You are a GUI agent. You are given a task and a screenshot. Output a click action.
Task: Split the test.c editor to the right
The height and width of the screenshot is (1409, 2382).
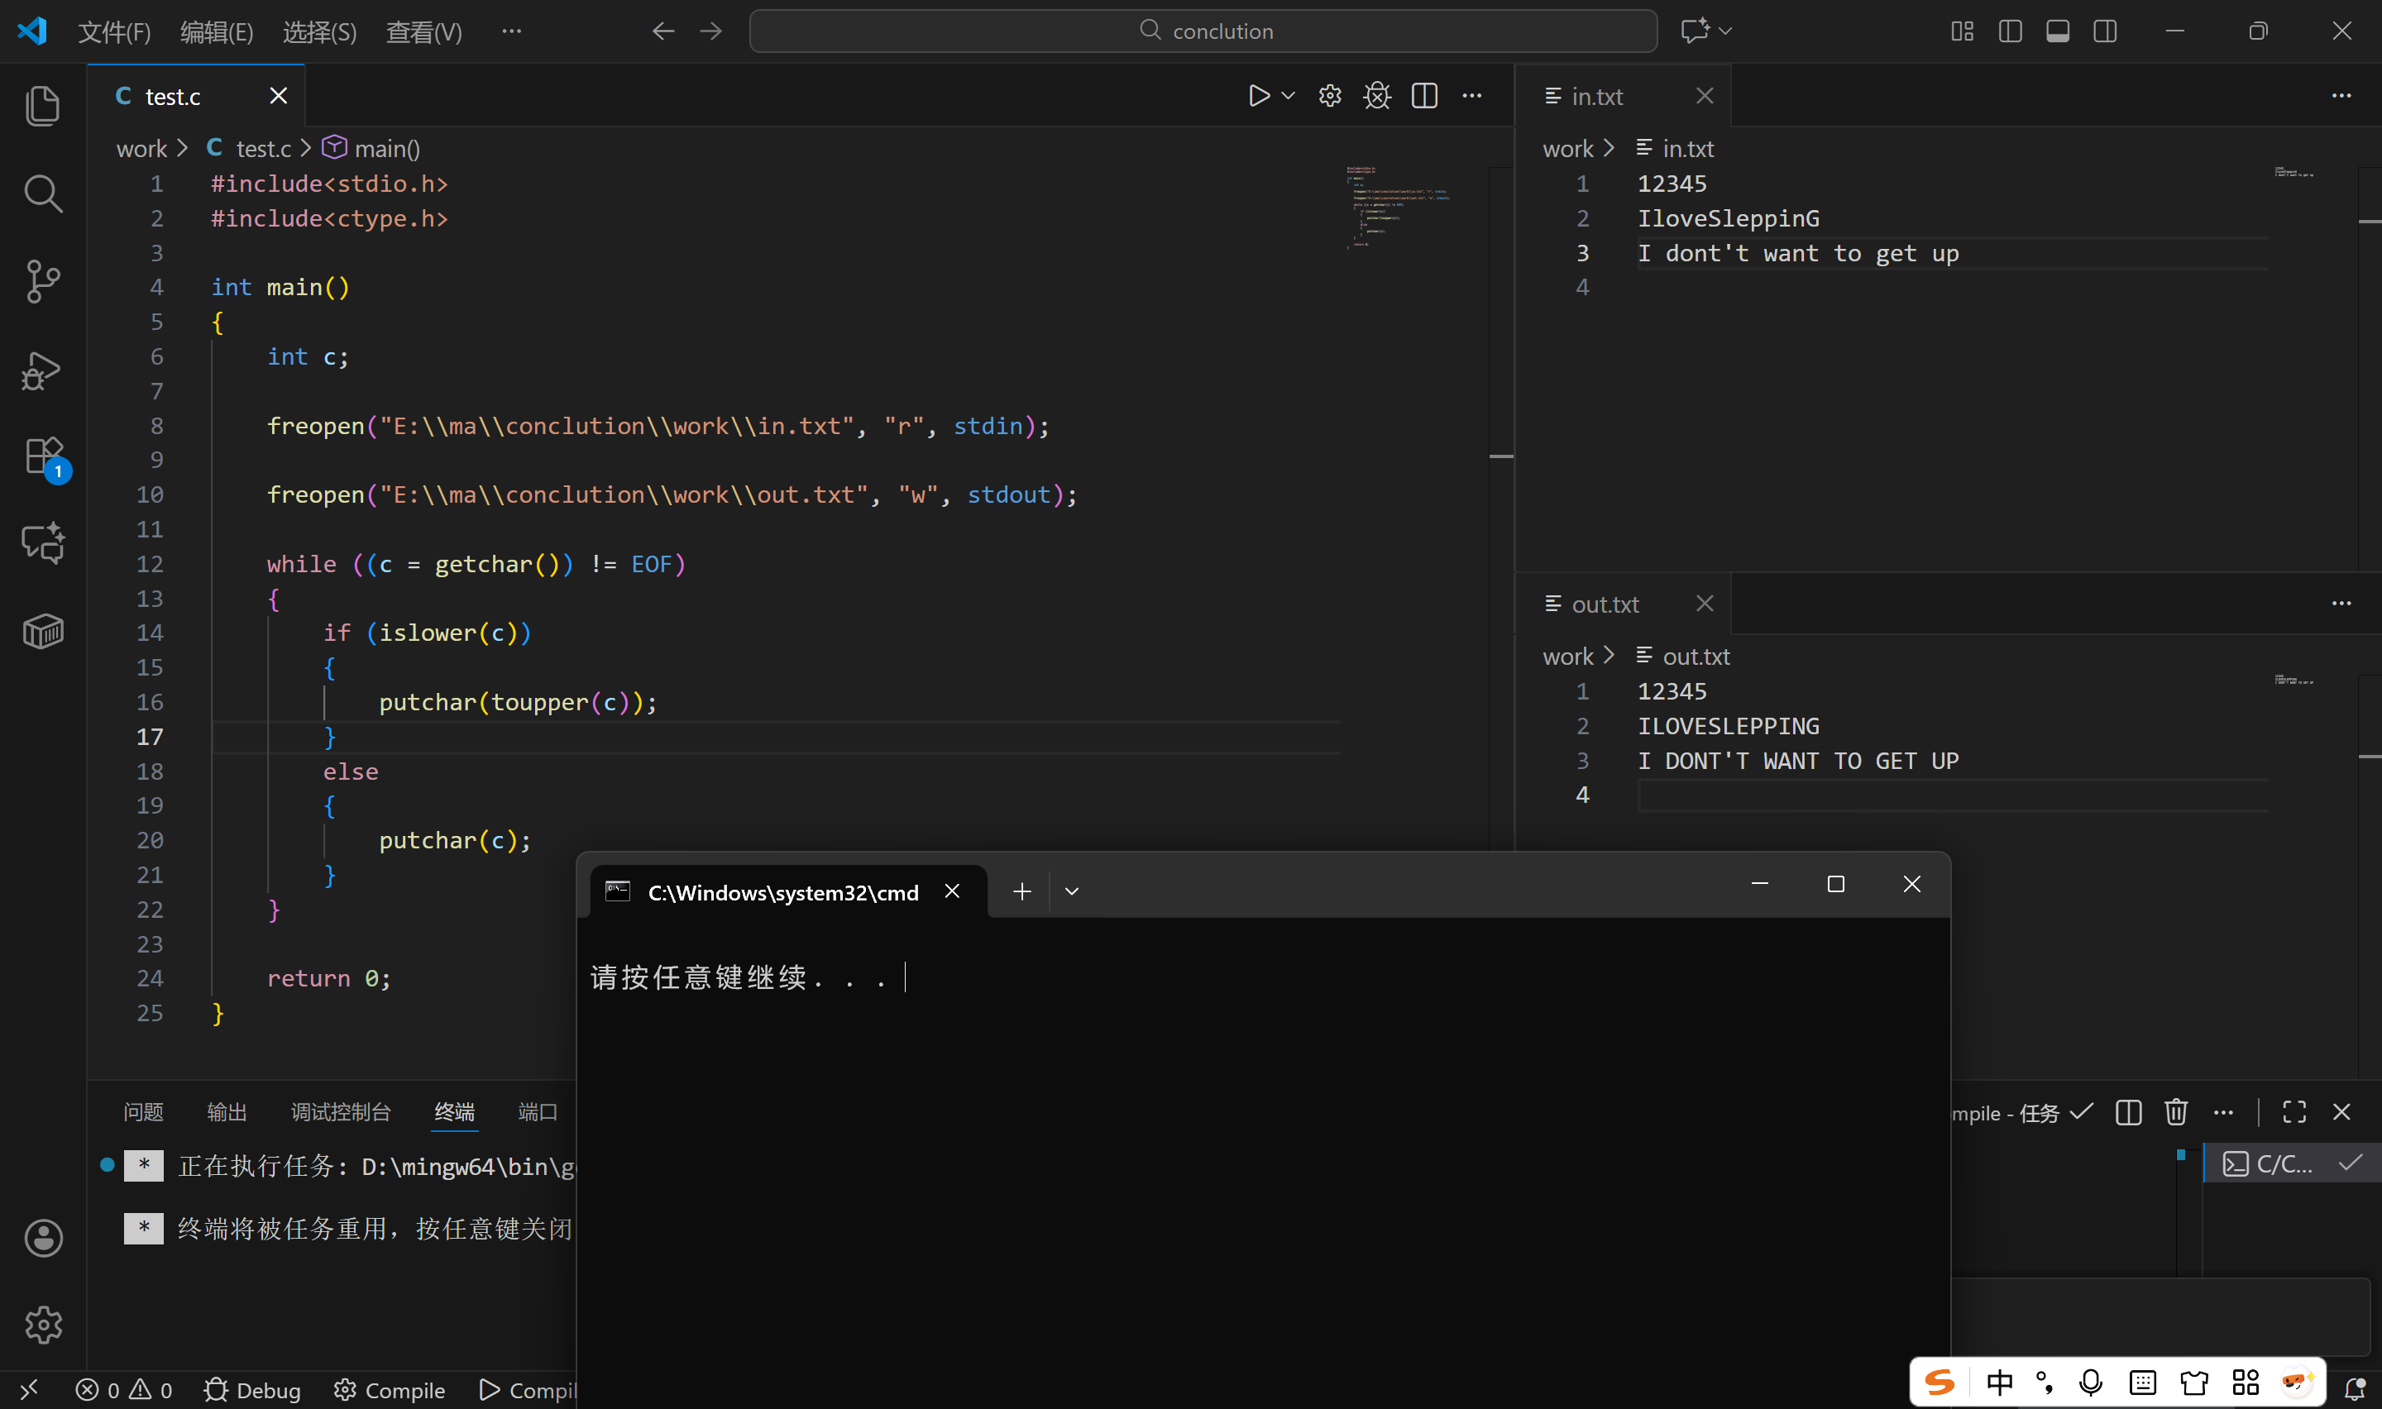(x=1424, y=96)
